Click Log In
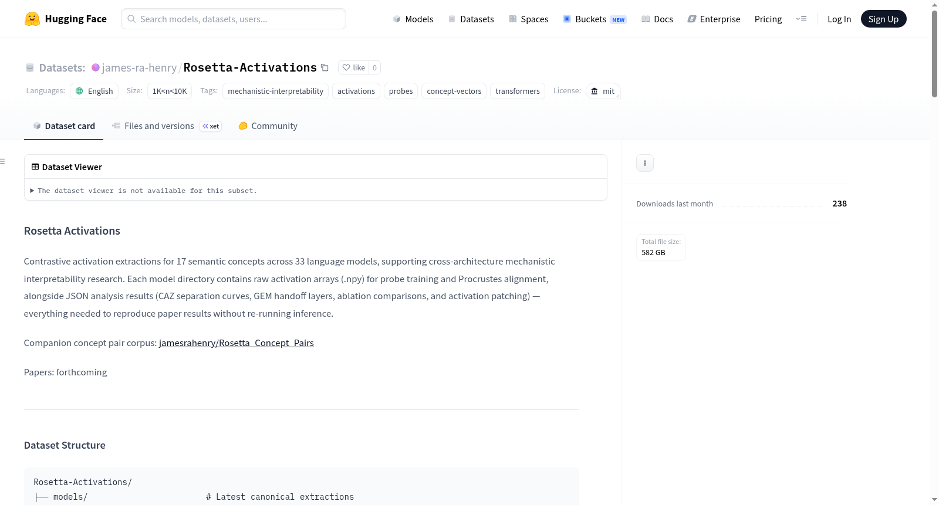 tap(839, 19)
